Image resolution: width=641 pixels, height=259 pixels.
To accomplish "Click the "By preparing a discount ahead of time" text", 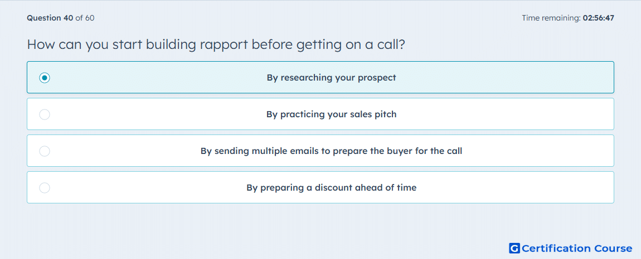I will [x=332, y=188].
